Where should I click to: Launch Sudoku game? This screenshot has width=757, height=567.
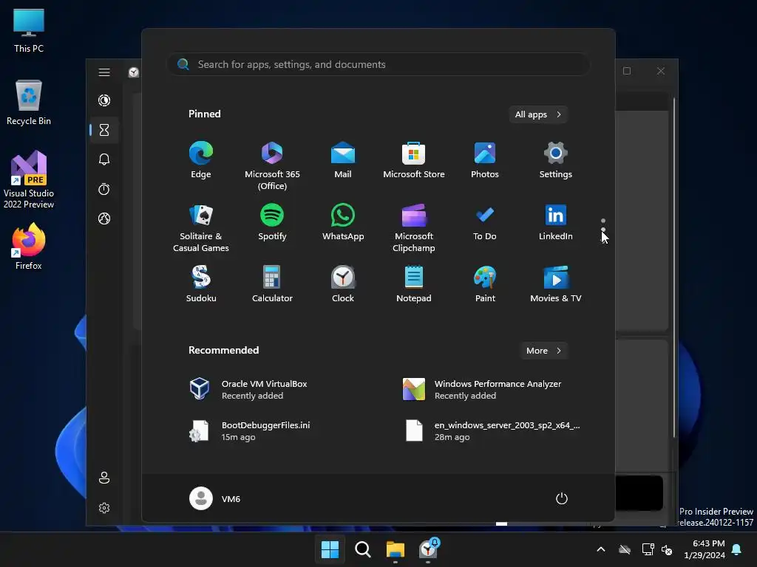[201, 284]
